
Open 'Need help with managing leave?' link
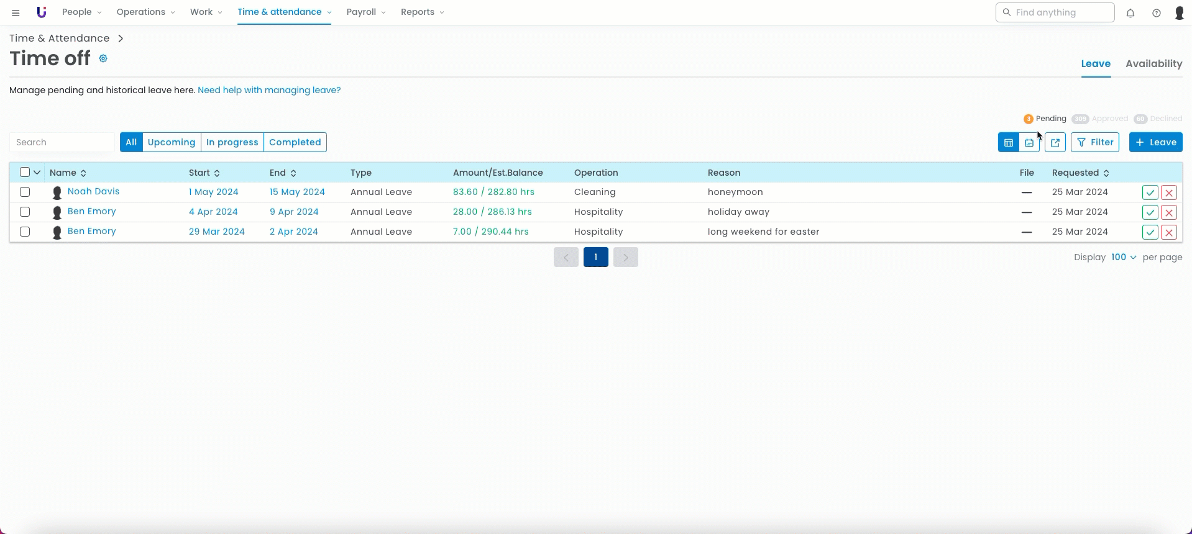269,90
